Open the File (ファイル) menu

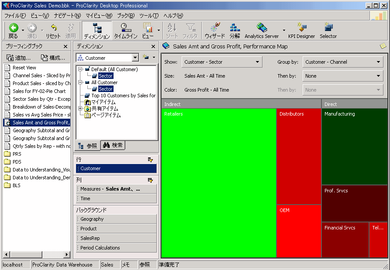[x=15, y=16]
